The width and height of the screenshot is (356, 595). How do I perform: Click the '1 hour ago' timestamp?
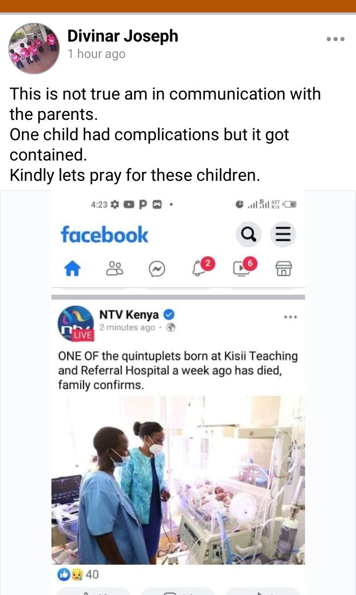(x=96, y=54)
